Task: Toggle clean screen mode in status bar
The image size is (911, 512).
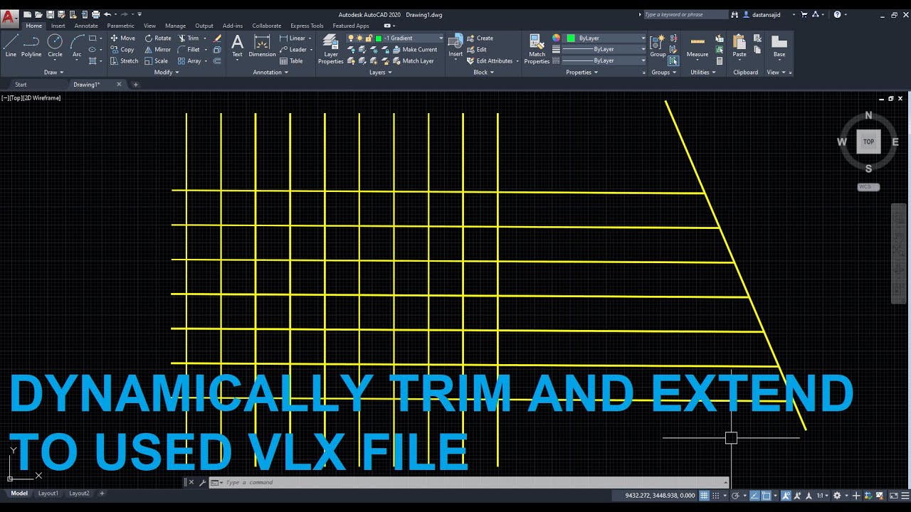Action: coord(893,495)
